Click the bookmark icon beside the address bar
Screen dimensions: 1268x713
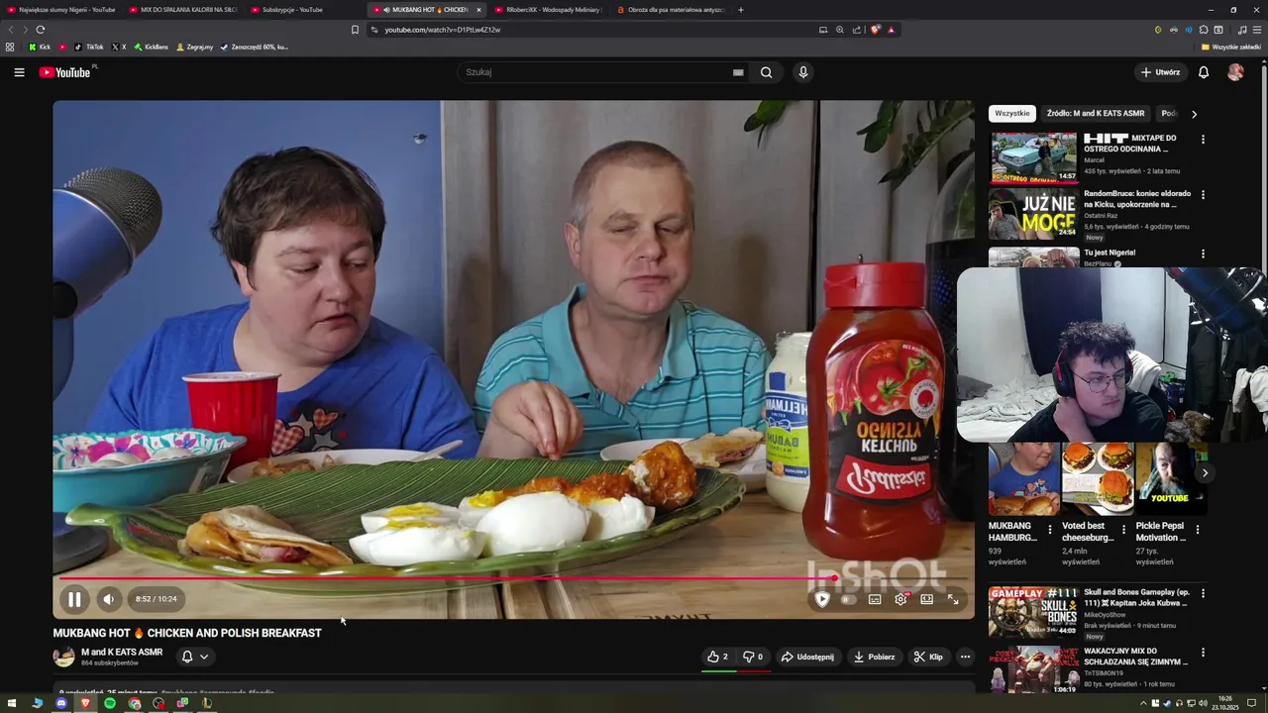355,30
